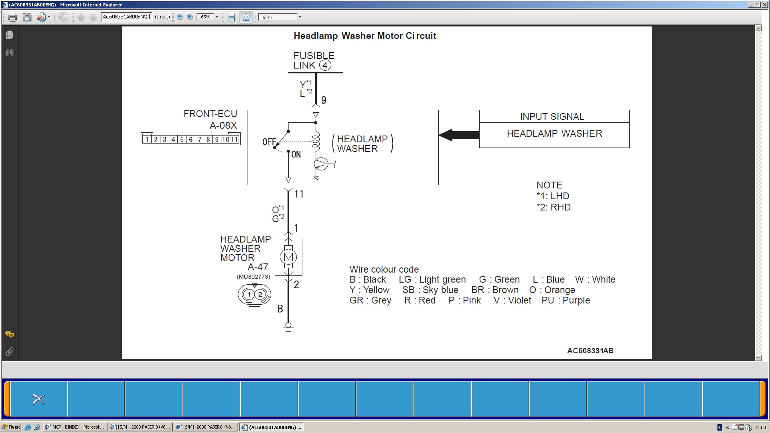Open the comments panel icon
Screen dimensions: 770x433
(x=10, y=334)
